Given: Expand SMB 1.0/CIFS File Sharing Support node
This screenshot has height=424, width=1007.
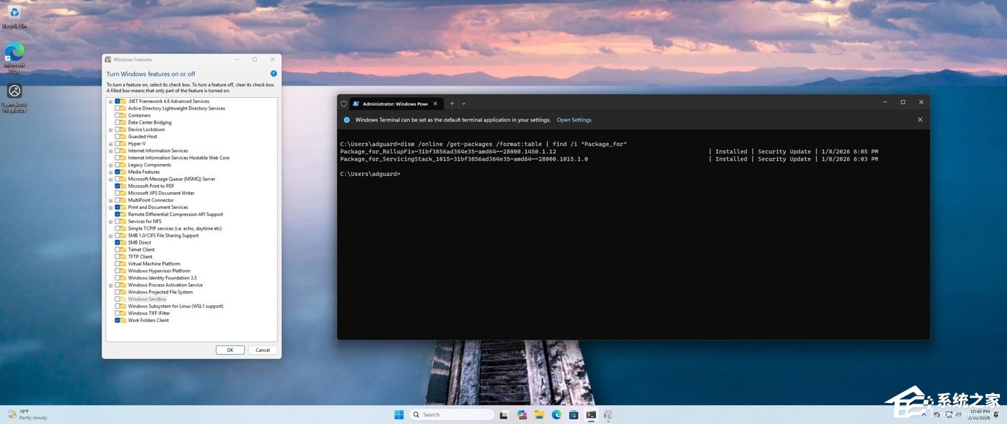Looking at the screenshot, I should click(x=110, y=235).
